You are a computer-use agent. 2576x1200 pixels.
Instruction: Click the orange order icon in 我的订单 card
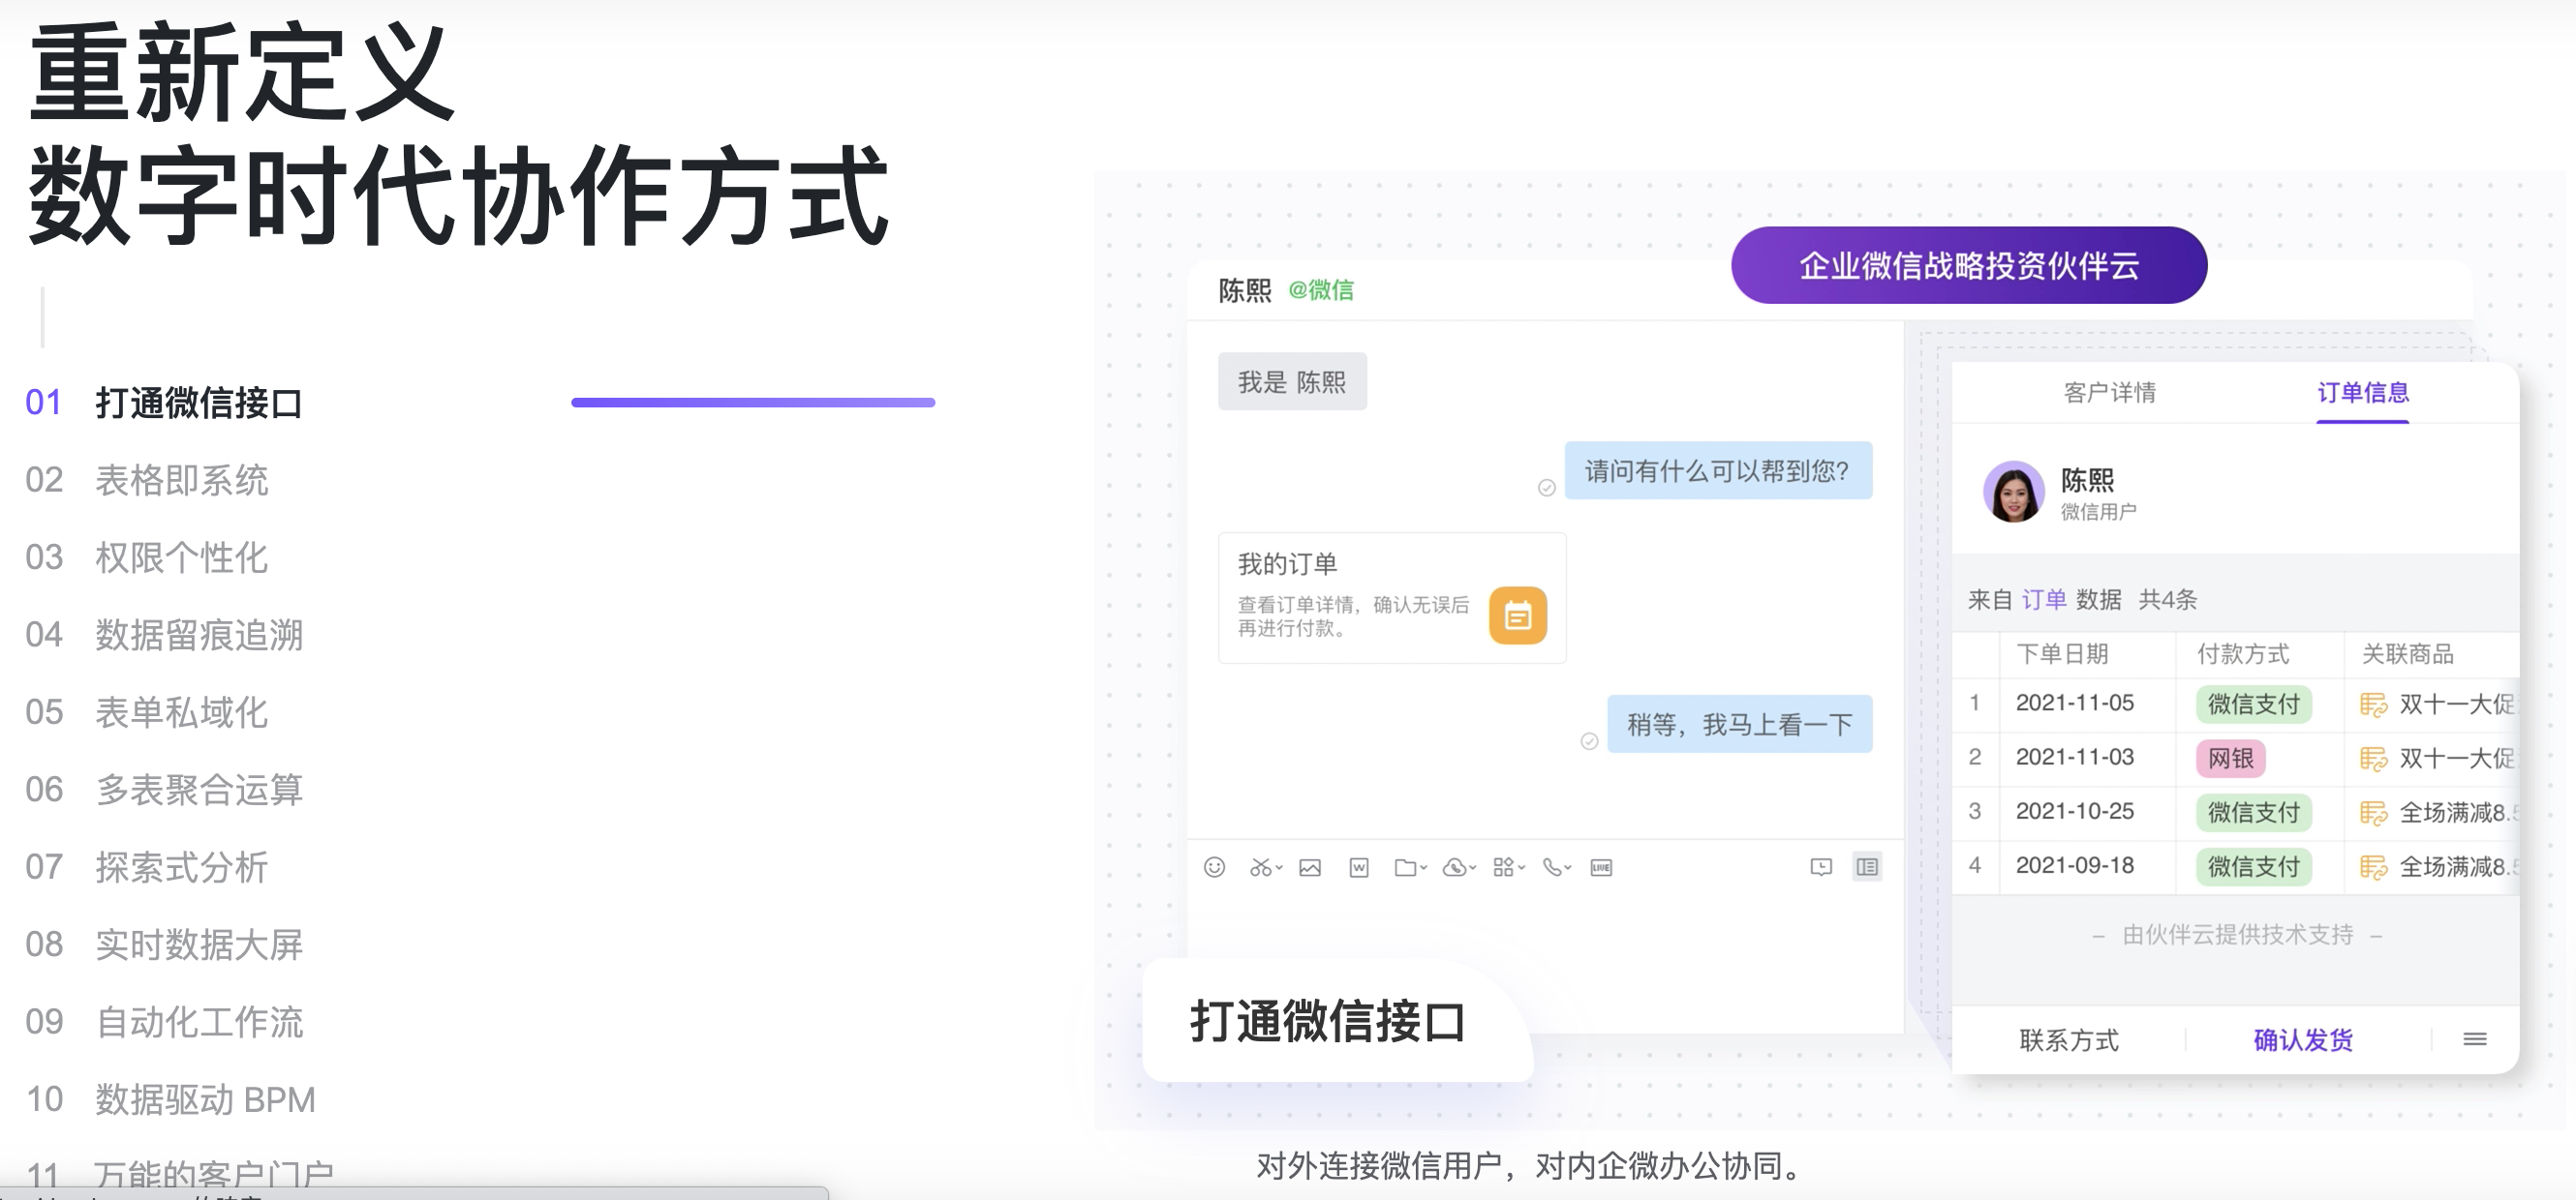point(1518,615)
